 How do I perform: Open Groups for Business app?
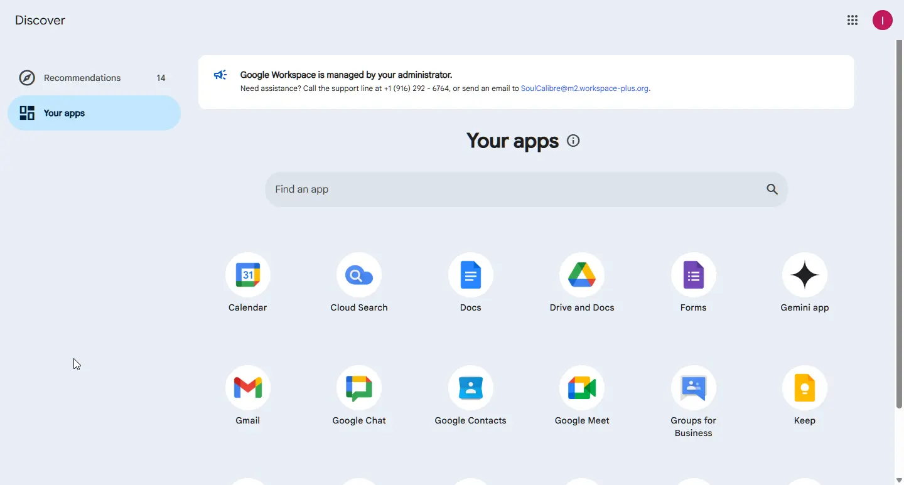(694, 388)
